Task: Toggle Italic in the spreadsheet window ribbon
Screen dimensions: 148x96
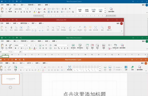Action: (x=18, y=48)
